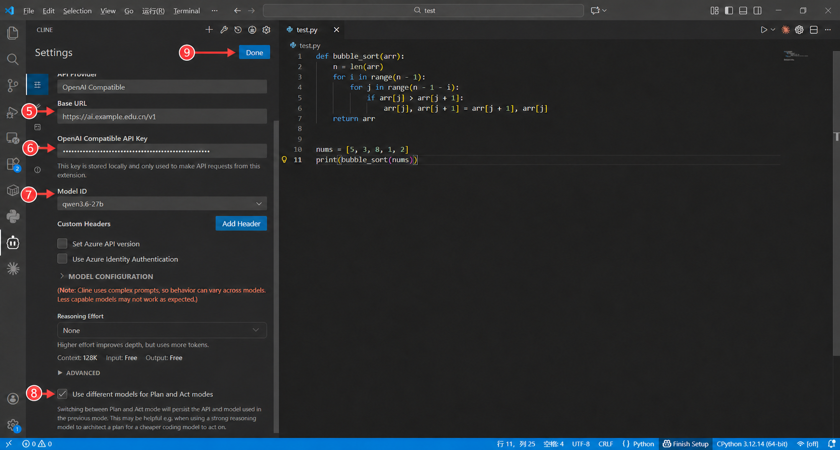840x450 pixels.
Task: Enable Use Azure Identity Authentication checkbox
Action: tap(62, 259)
